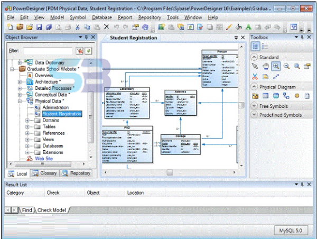Click the Delete X toolbar icon
Viewport: 317px width, 239px height.
click(107, 27)
